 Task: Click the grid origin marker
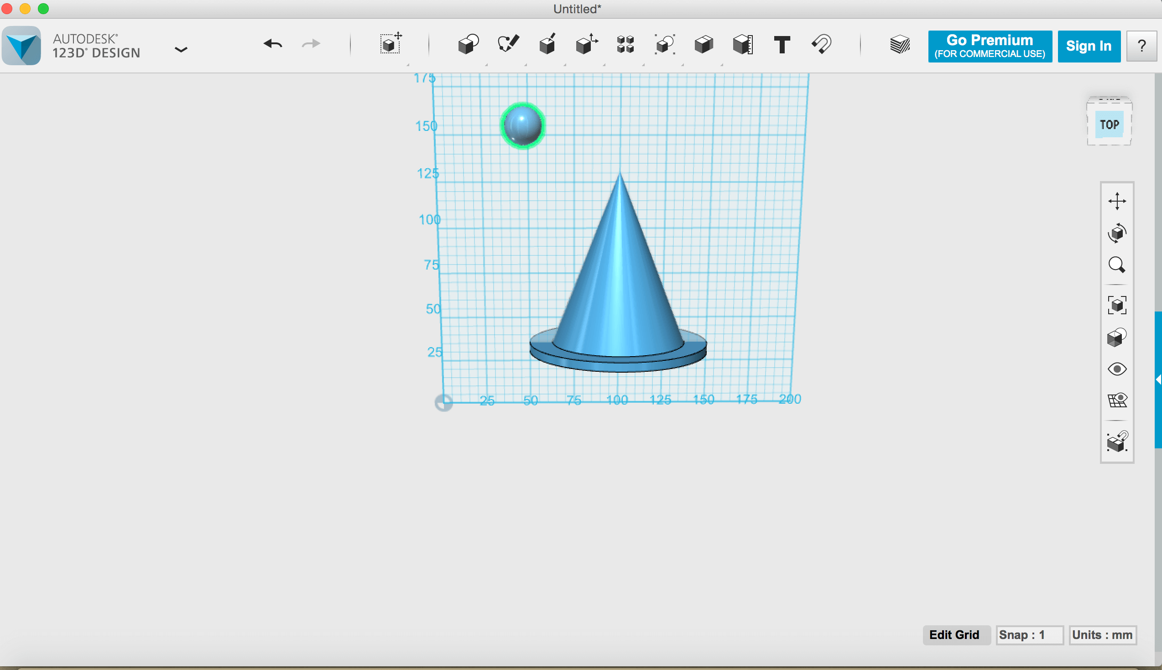pyautogui.click(x=443, y=403)
